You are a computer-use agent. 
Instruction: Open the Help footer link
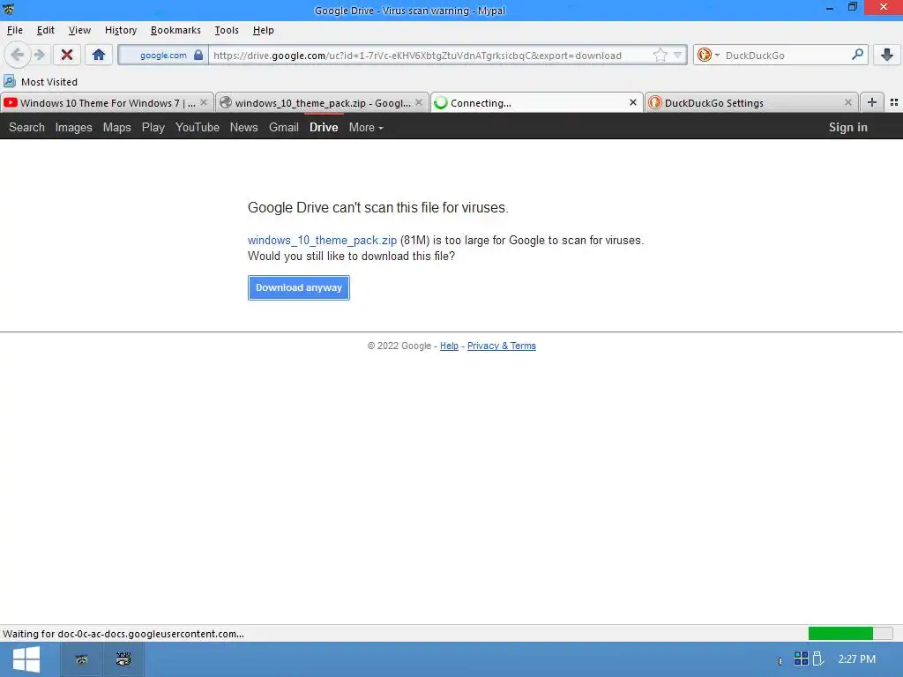tap(449, 346)
